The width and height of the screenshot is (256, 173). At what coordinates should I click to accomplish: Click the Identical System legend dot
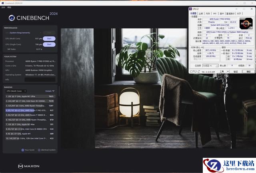[39, 150]
